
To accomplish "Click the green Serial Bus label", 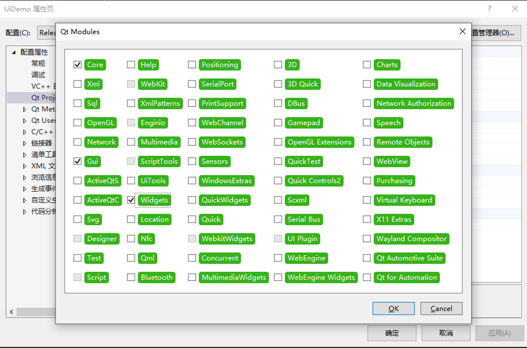I will [x=304, y=219].
